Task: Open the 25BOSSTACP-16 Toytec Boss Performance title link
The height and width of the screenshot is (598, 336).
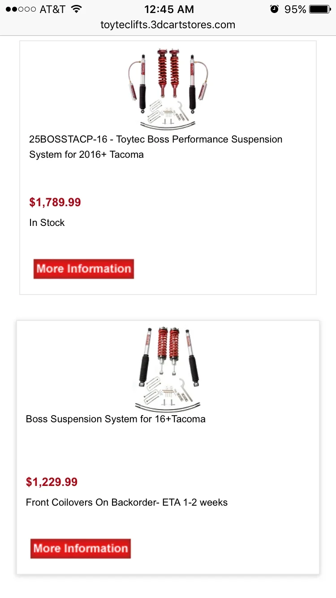Action: [156, 147]
